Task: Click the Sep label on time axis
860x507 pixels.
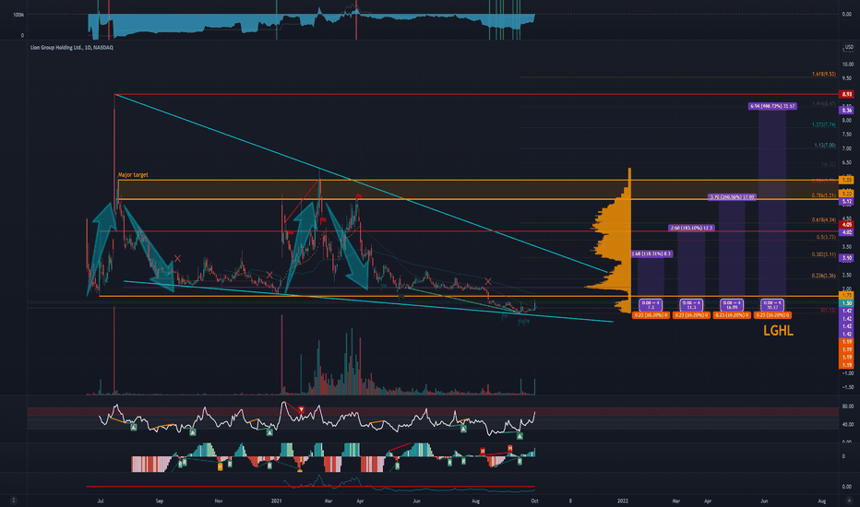Action: 160,501
